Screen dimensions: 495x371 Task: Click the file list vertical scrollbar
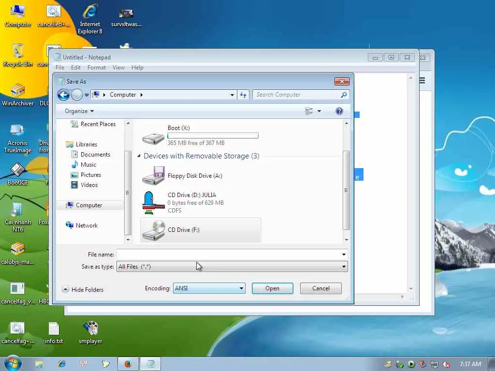click(346, 190)
